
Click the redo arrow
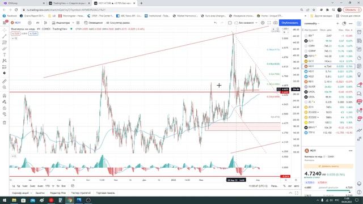222,23
